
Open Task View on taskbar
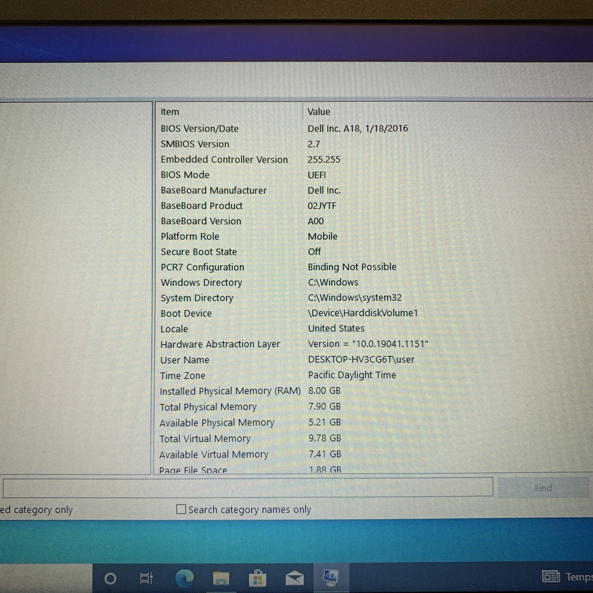[146, 578]
